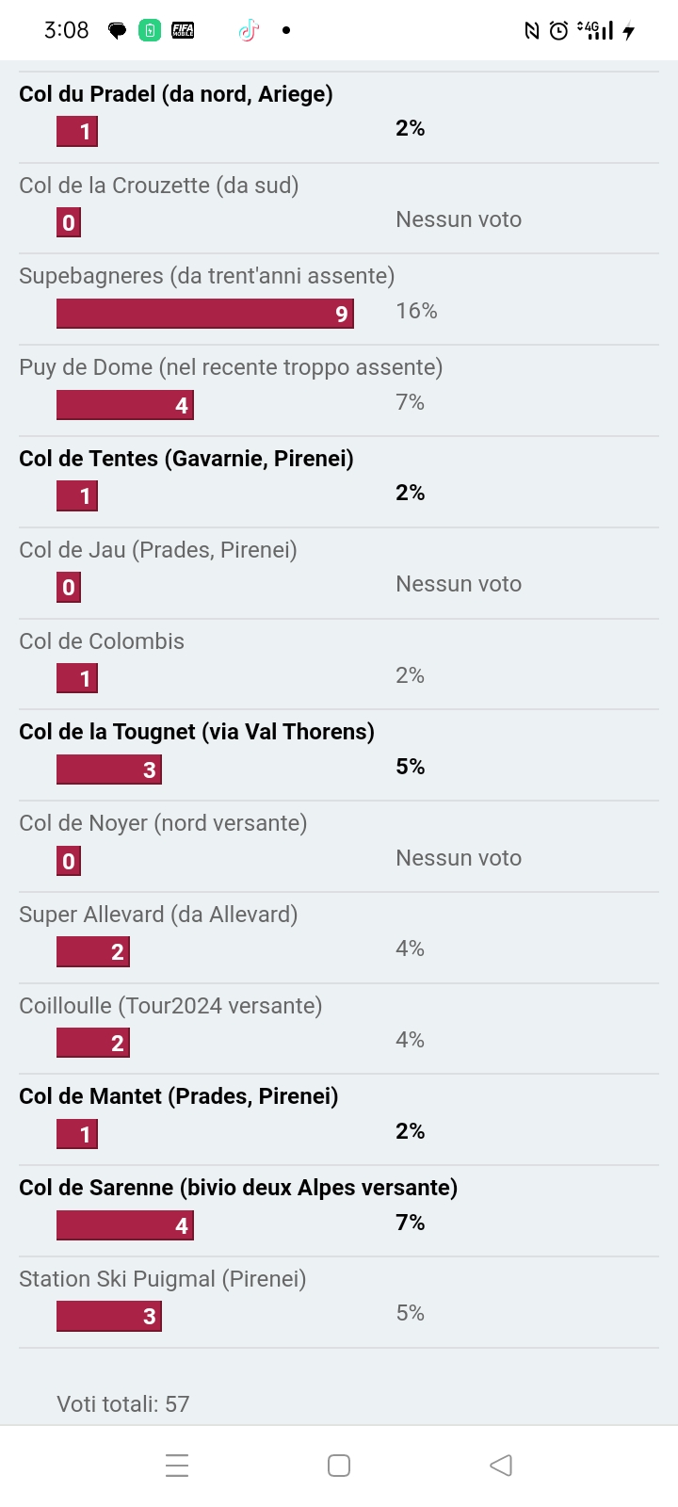Click the Puy de Dome vote bar
The width and height of the screenshot is (678, 1507).
tap(125, 405)
